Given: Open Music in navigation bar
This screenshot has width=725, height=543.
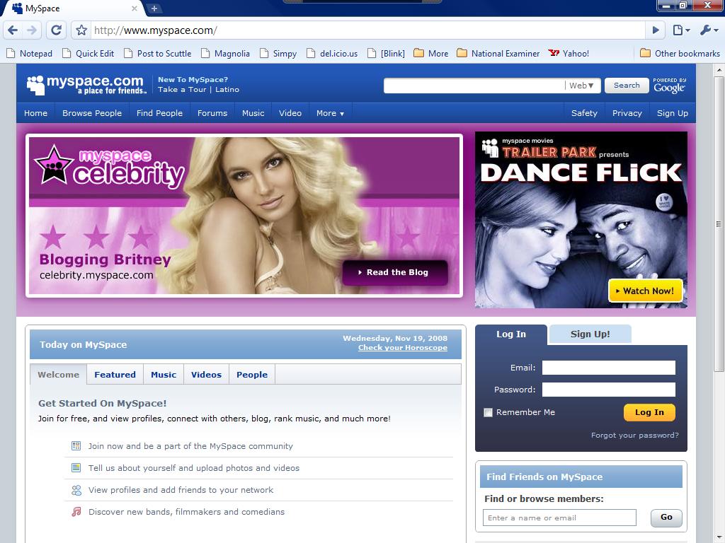Looking at the screenshot, I should 253,113.
